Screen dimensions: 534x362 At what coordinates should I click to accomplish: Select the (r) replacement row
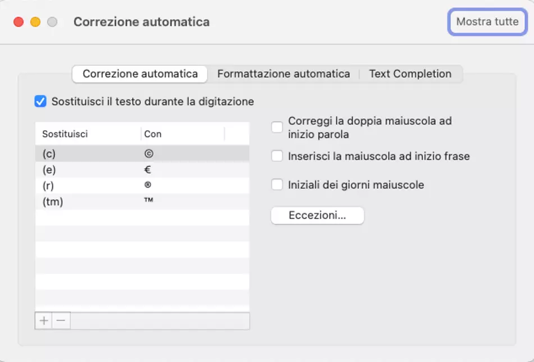[x=143, y=186]
